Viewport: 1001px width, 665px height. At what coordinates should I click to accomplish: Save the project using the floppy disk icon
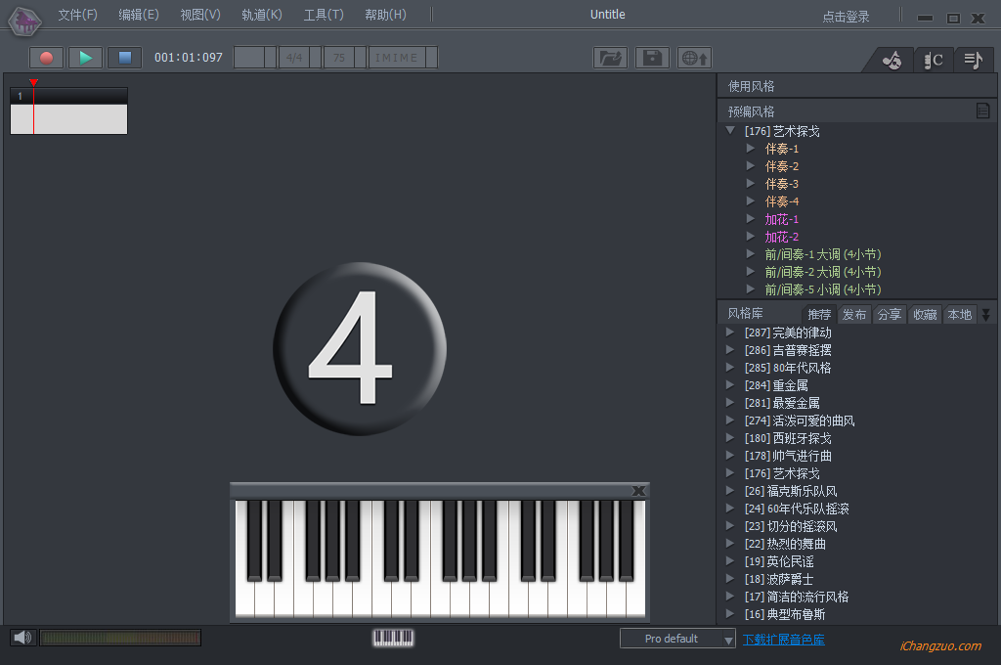651,57
